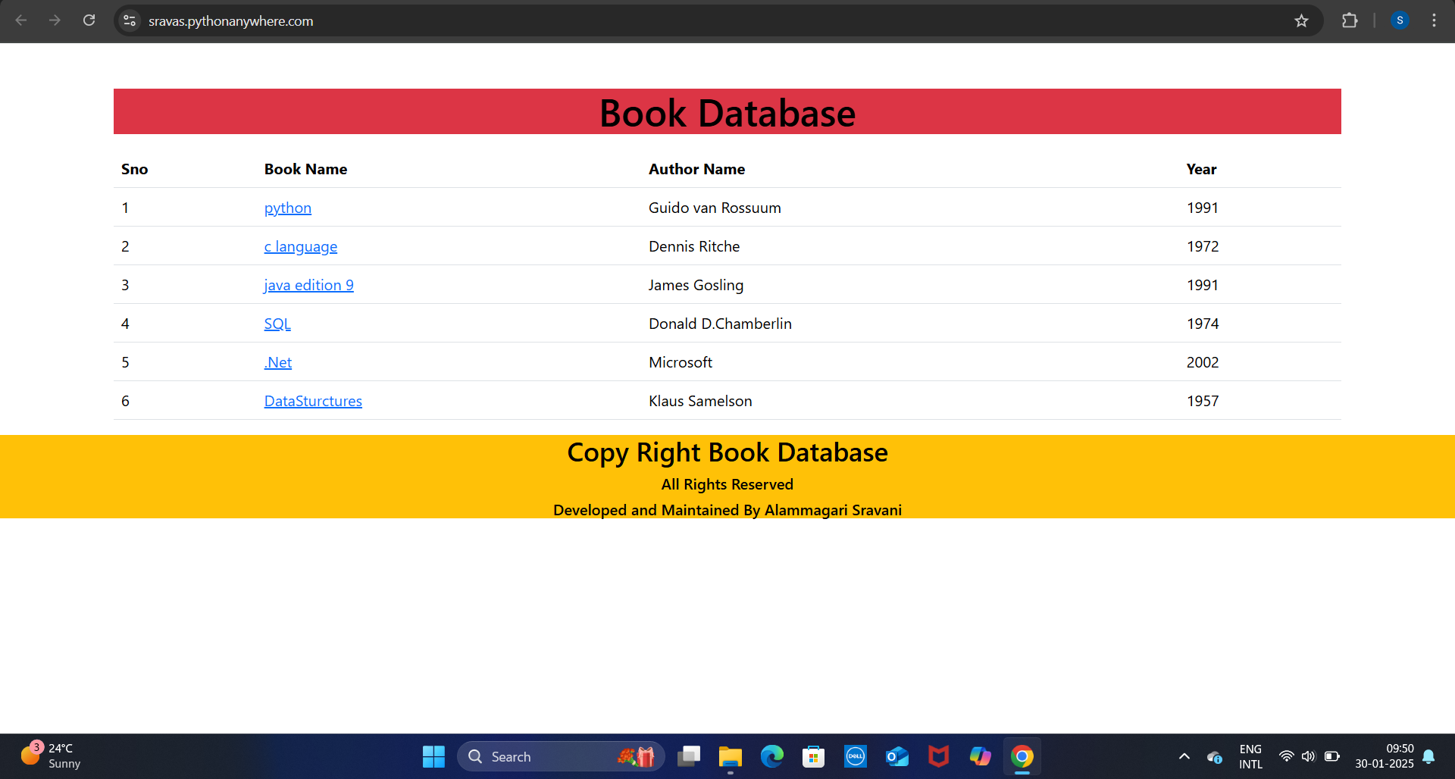The image size is (1455, 779).
Task: Open Wi-Fi network settings in tray
Action: 1286,756
